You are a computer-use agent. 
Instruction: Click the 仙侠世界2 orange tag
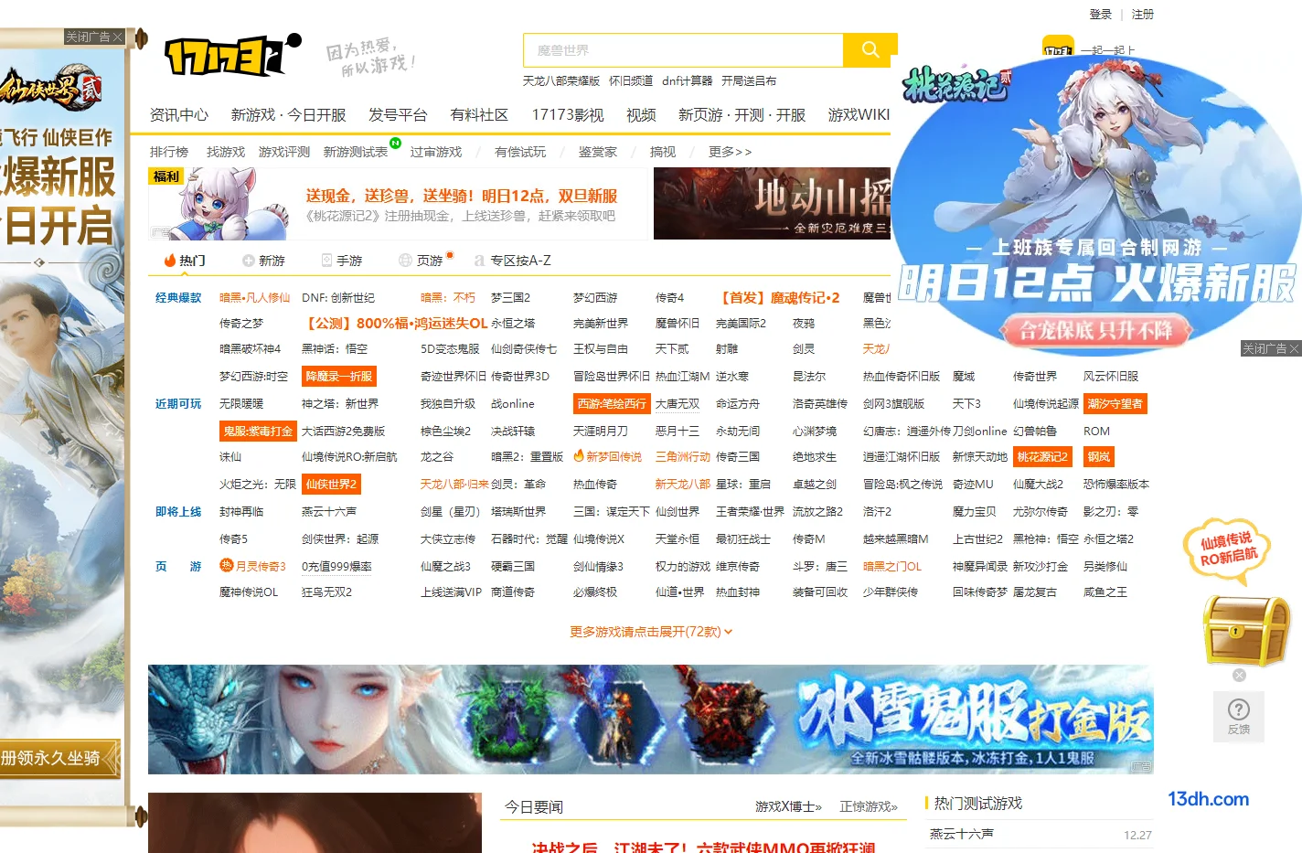point(331,485)
